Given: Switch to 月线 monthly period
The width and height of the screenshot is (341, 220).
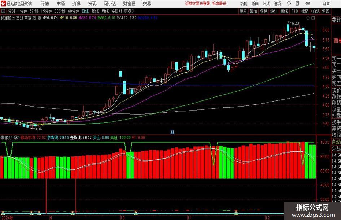Looking at the screenshot, I should tap(105, 11).
